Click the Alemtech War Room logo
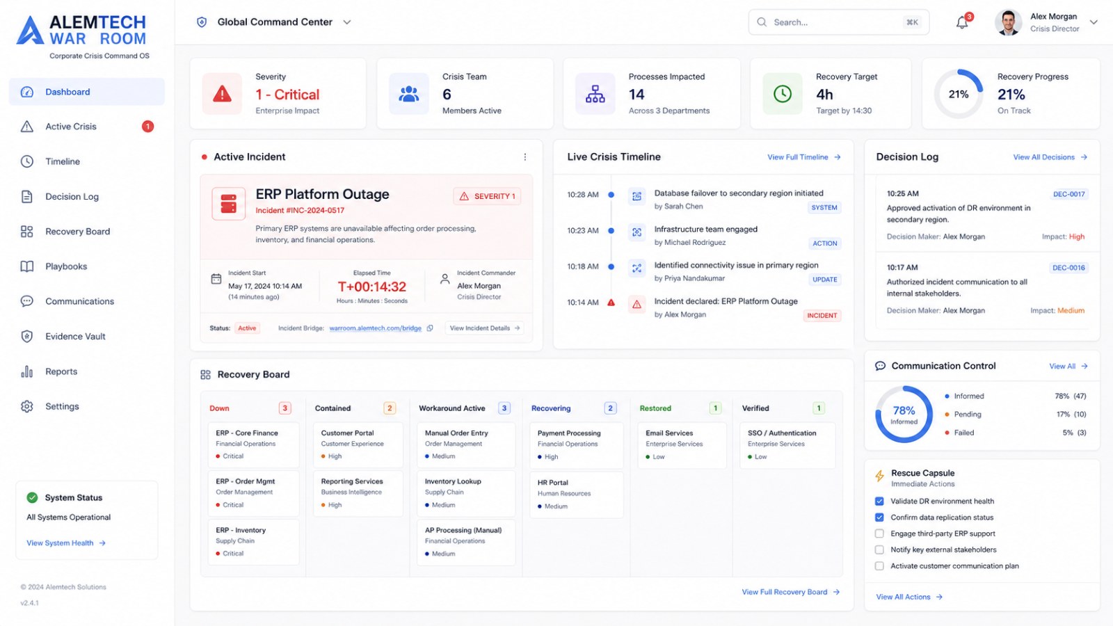Image resolution: width=1113 pixels, height=626 pixels. click(83, 37)
